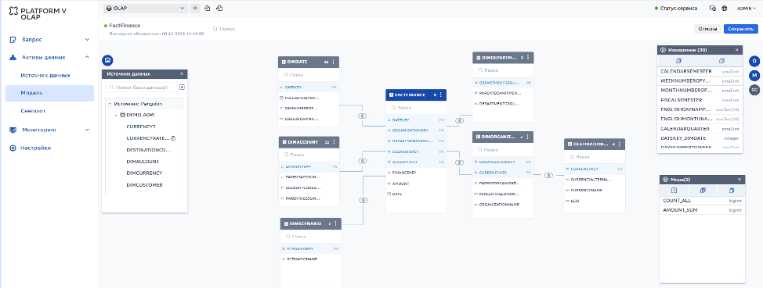This screenshot has height=289, width=763.
Task: Click join icon between DIMORGANIZATION and DESTINATION table
Action: (x=549, y=175)
